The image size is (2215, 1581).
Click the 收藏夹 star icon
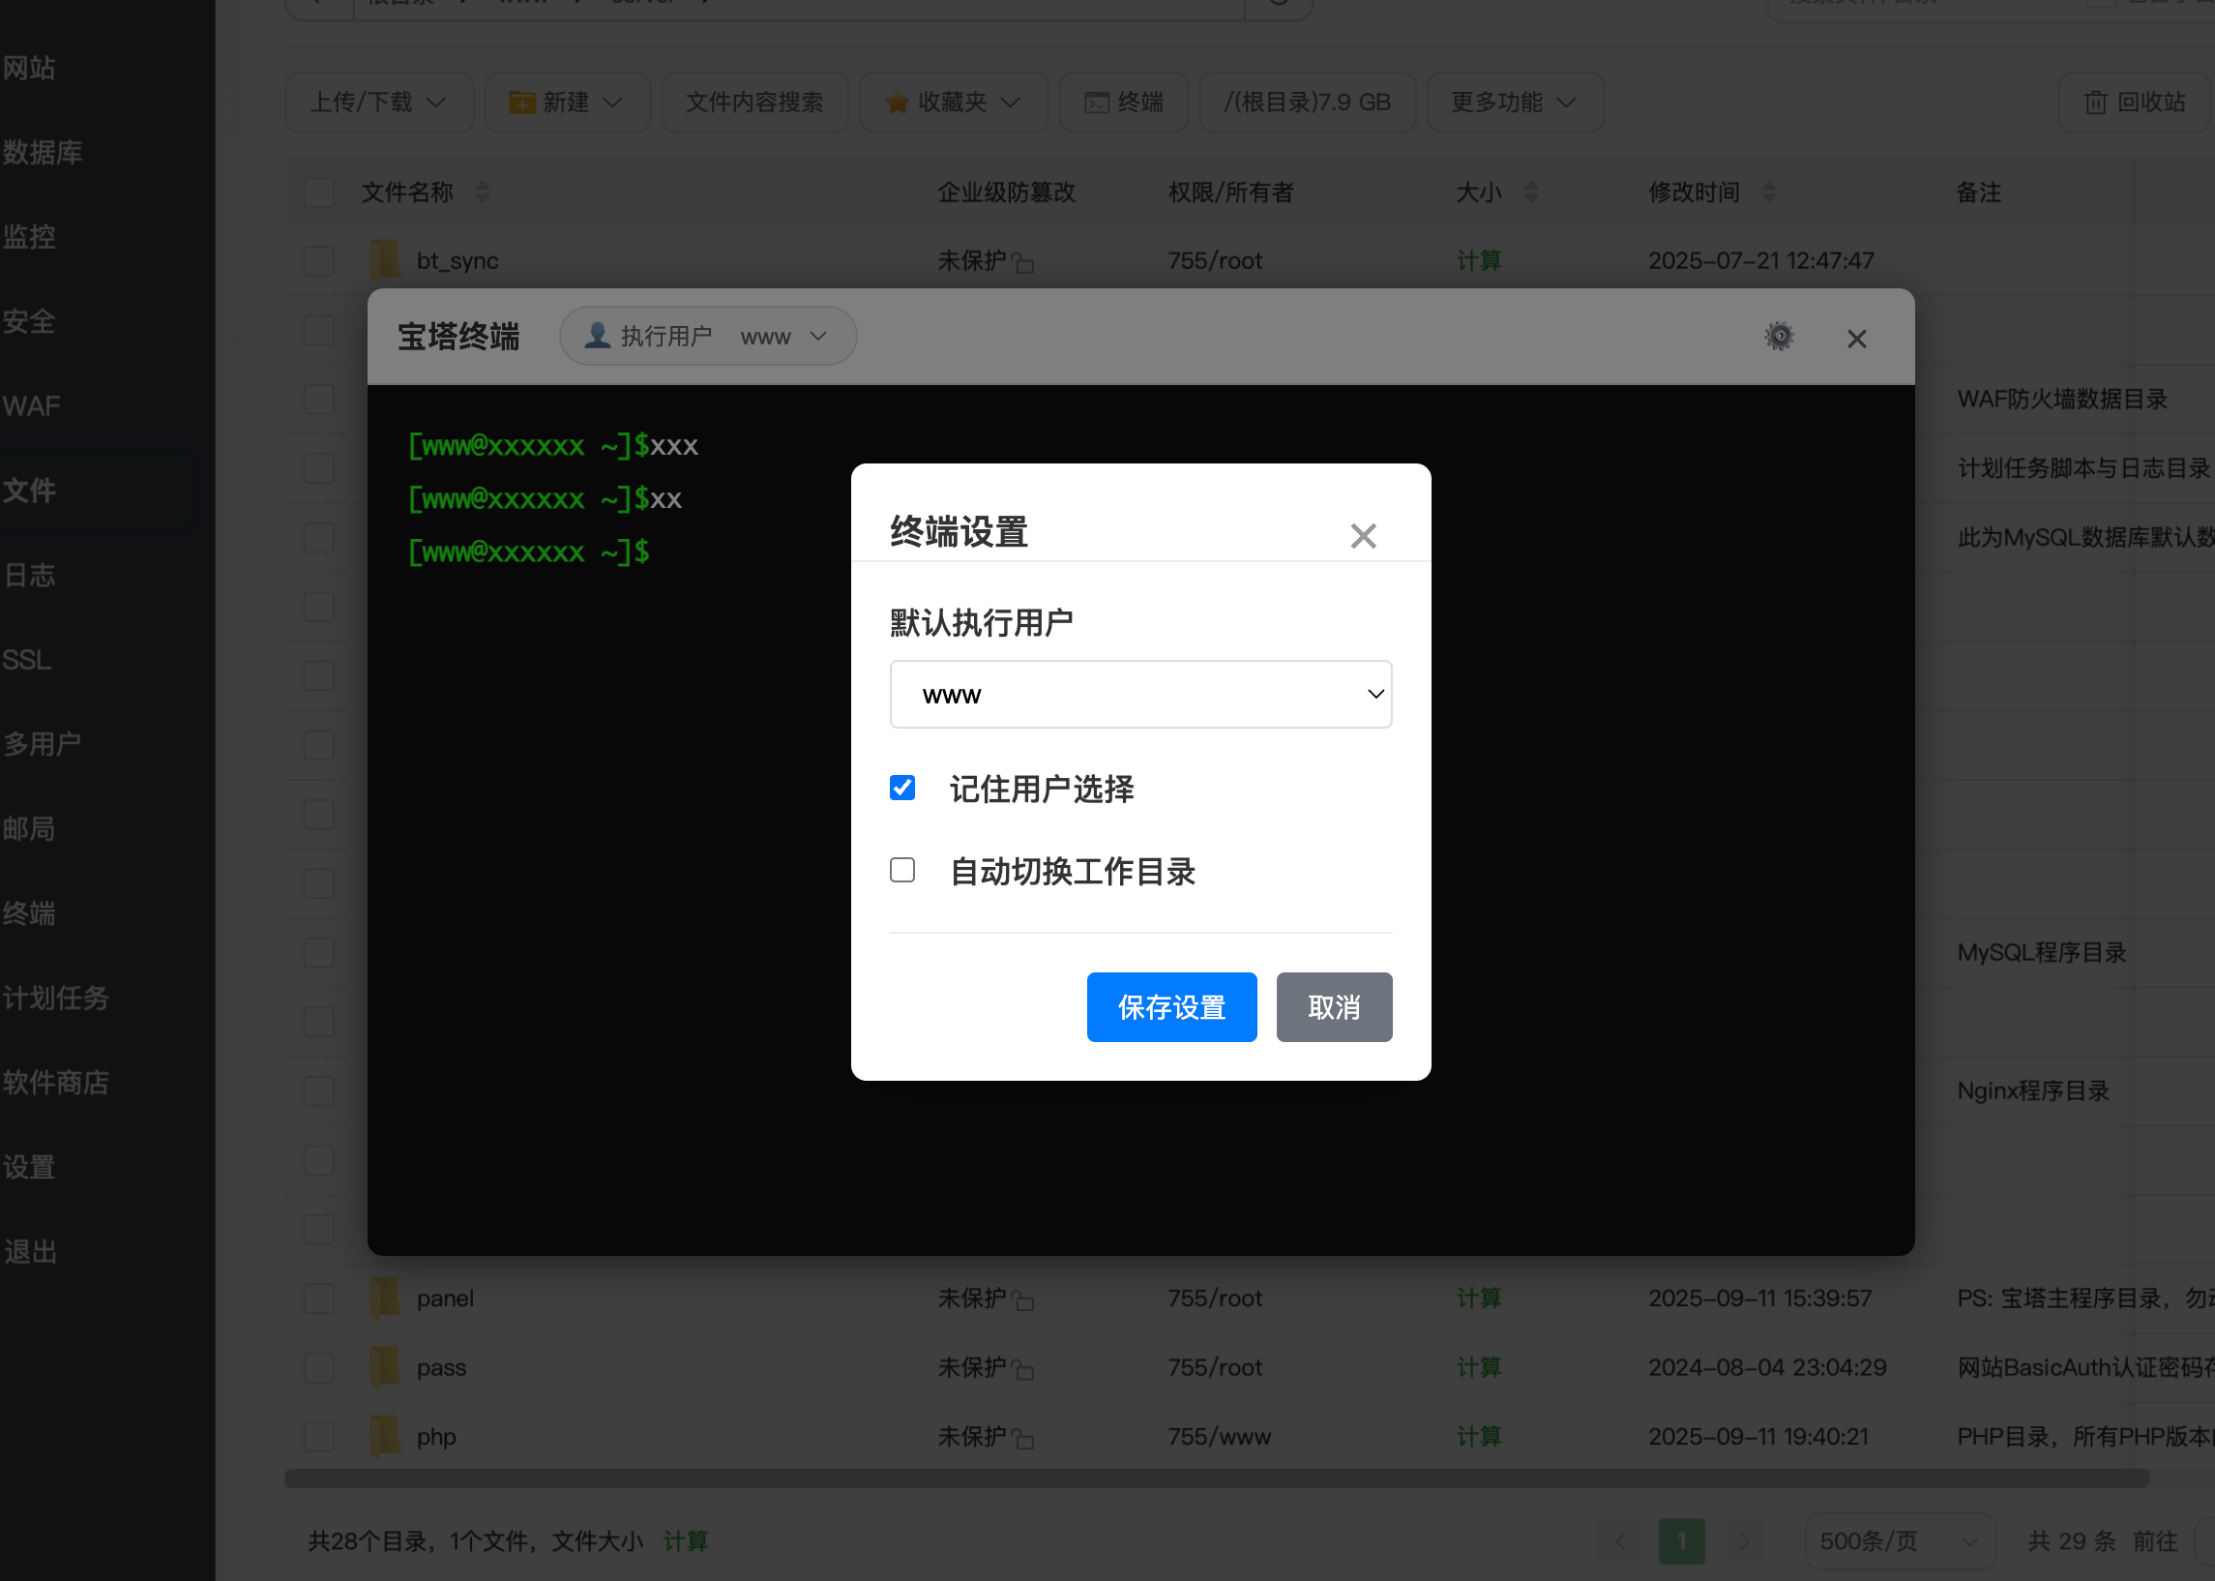pos(898,103)
